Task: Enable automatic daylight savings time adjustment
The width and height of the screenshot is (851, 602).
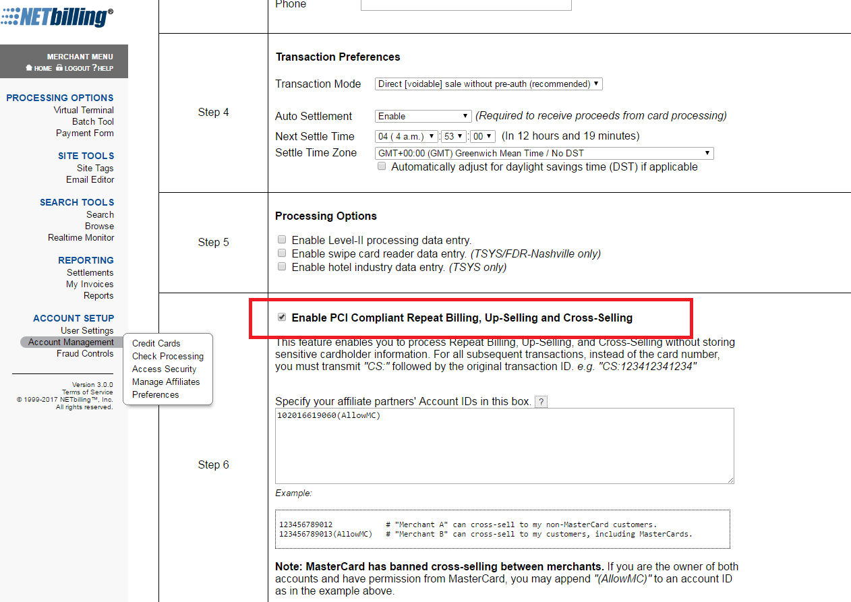Action: pos(382,166)
